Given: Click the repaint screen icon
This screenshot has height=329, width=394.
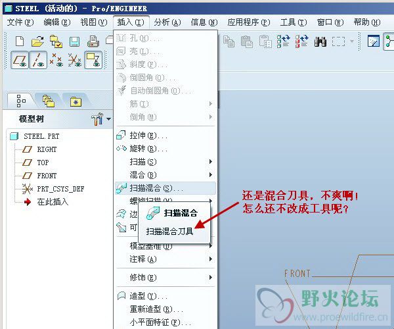Looking at the screenshot, I should [374, 41].
